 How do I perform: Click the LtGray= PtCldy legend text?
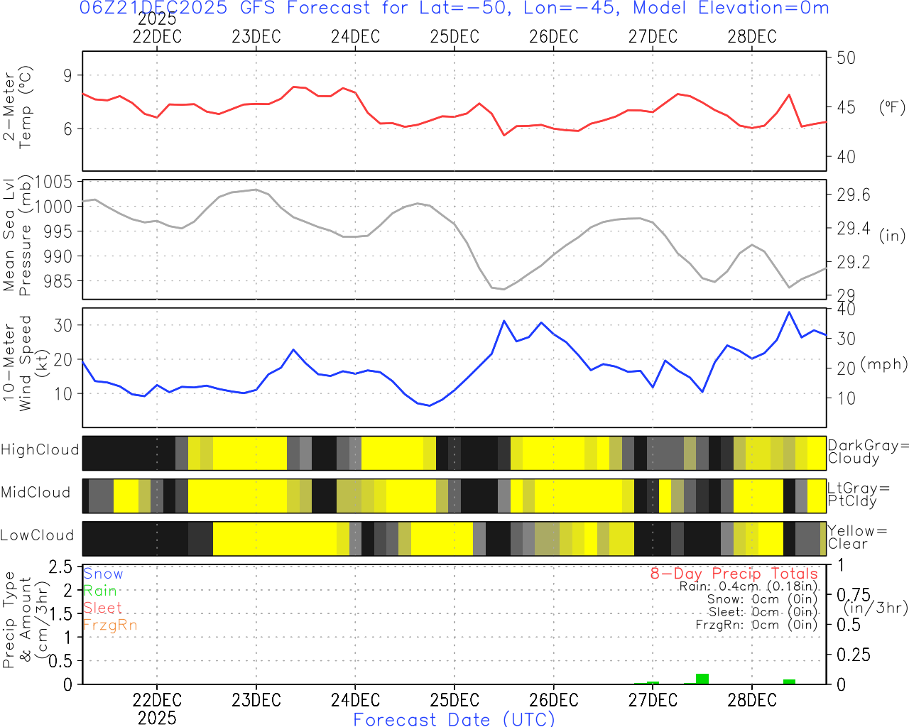click(858, 495)
